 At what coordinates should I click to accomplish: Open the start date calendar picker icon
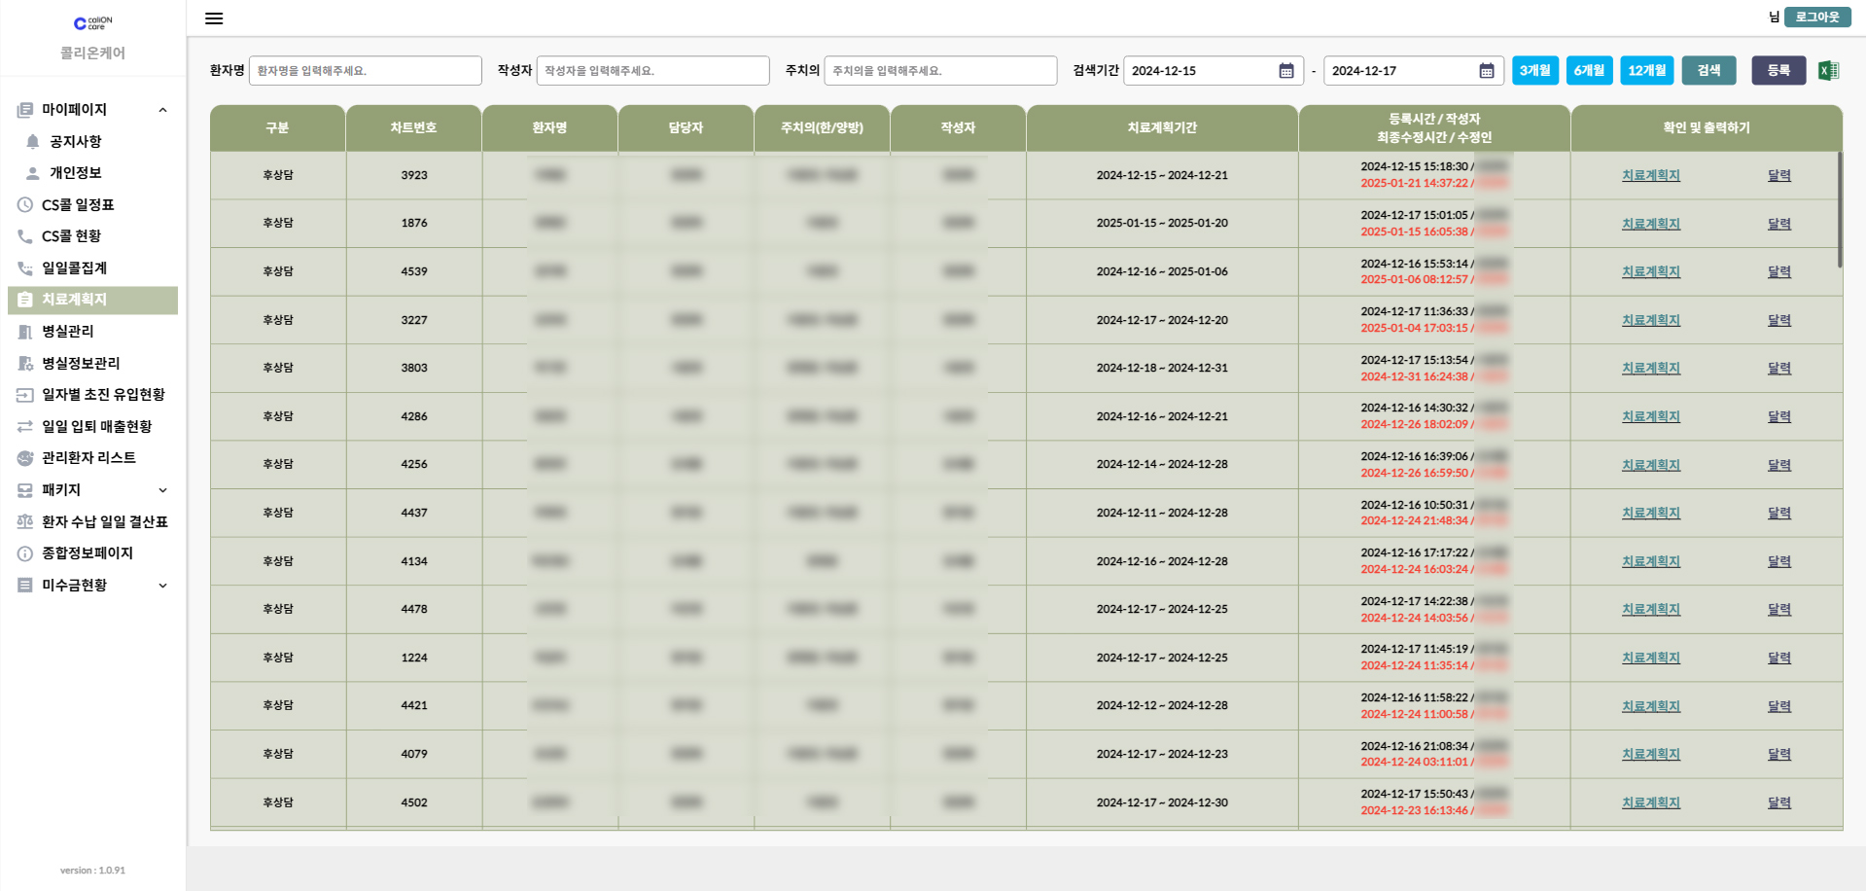1285,71
